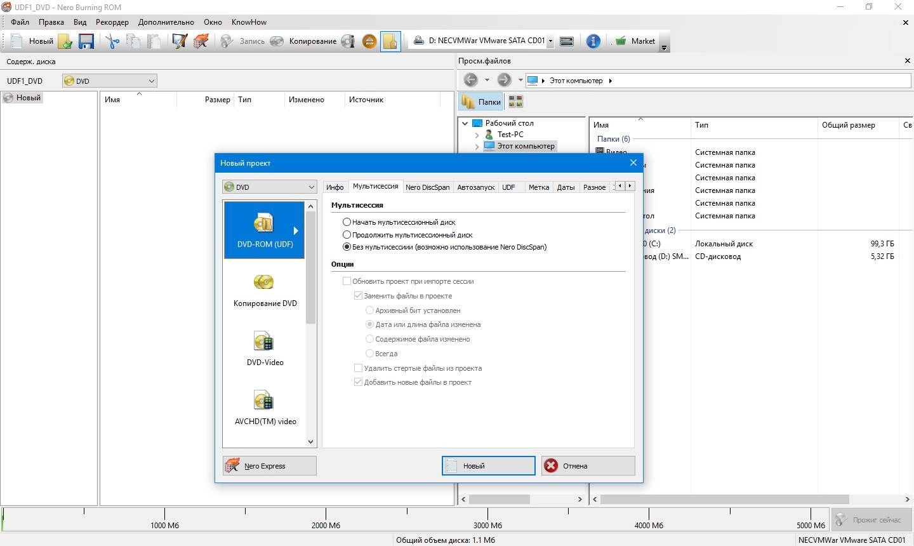Click the Отмена button
The image size is (914, 546).
click(588, 465)
